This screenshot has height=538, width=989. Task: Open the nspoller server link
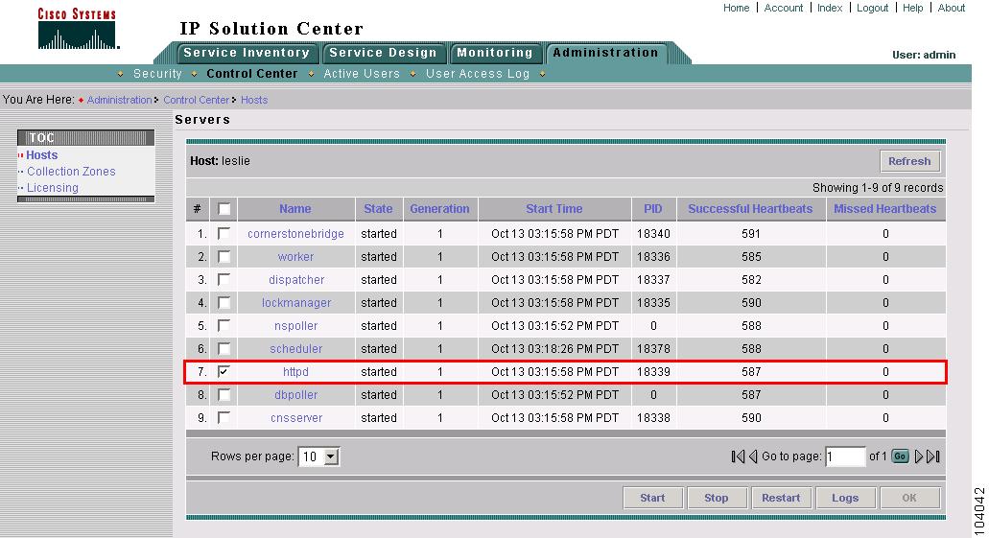(295, 326)
